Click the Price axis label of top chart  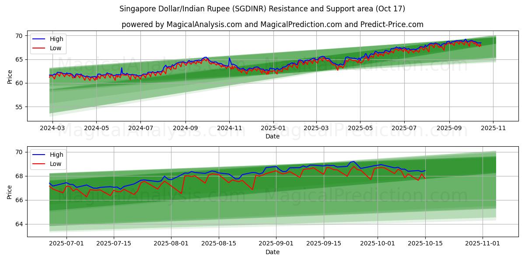point(10,76)
